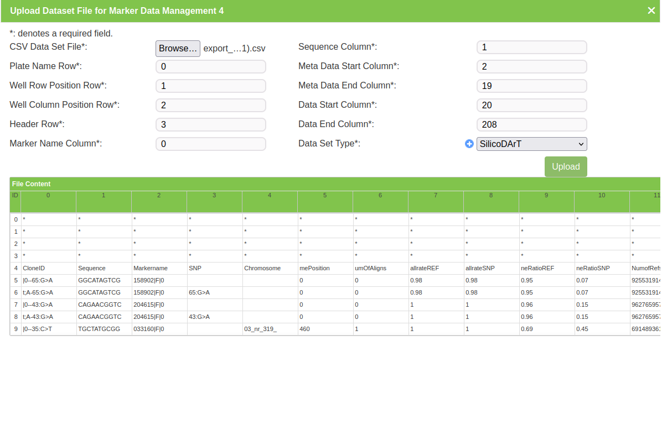Click the Sequence Column input field
This screenshot has height=430, width=662.
(x=531, y=48)
